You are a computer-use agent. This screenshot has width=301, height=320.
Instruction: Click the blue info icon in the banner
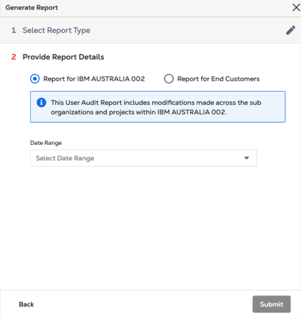[x=42, y=103]
